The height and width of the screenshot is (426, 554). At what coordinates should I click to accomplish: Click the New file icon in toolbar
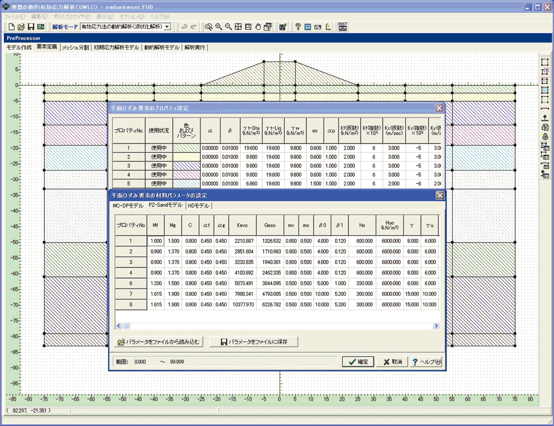coord(12,27)
